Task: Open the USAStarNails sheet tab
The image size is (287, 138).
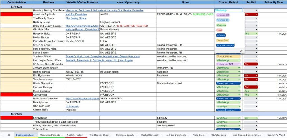Action: tap(219, 135)
